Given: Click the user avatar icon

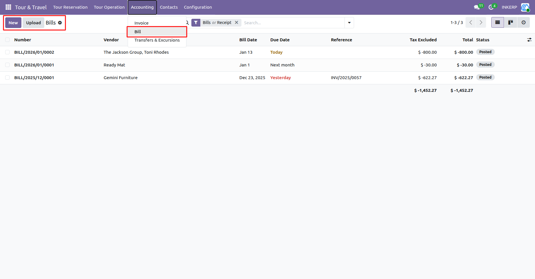Looking at the screenshot, I should [x=525, y=7].
